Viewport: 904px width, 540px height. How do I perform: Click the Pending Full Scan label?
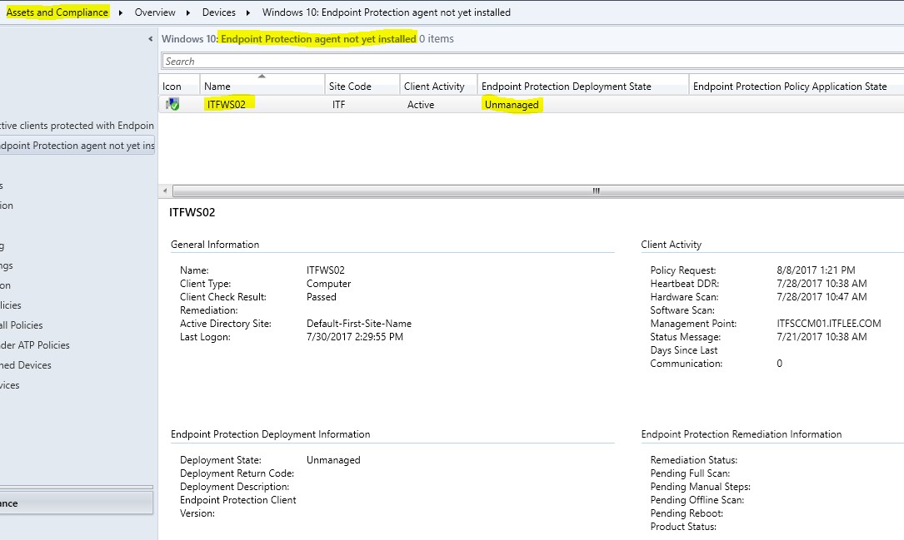[x=690, y=473]
